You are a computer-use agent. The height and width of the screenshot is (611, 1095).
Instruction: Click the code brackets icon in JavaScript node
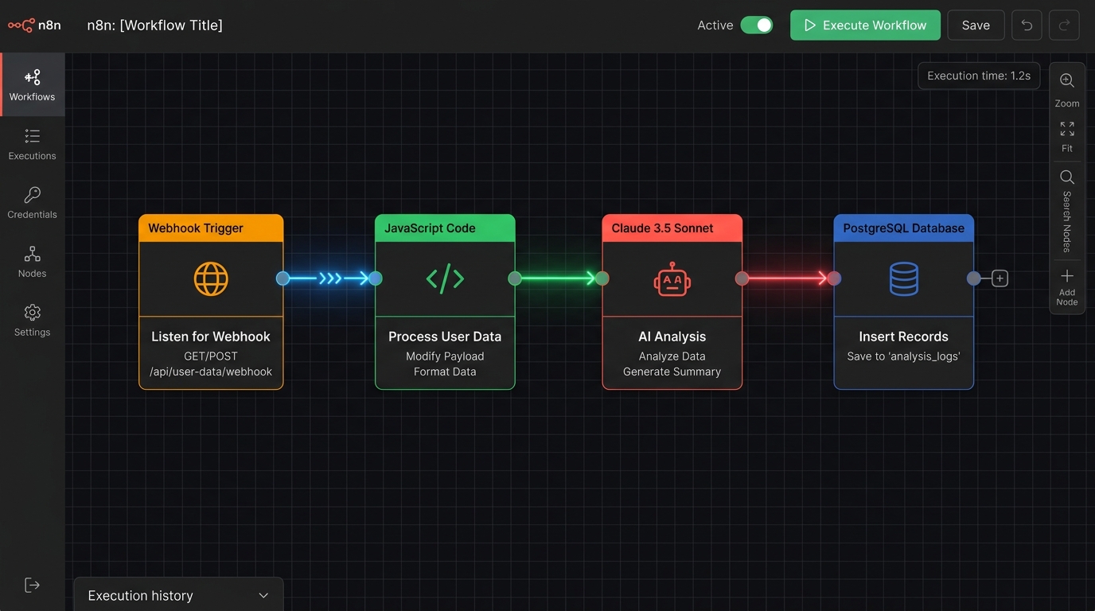point(445,278)
